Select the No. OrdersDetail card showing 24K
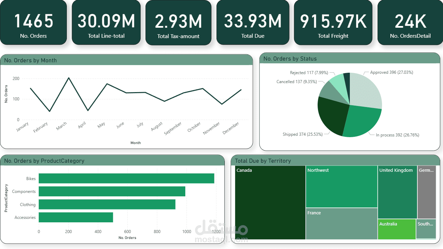Viewport: 443px width, 249px height. (410, 22)
